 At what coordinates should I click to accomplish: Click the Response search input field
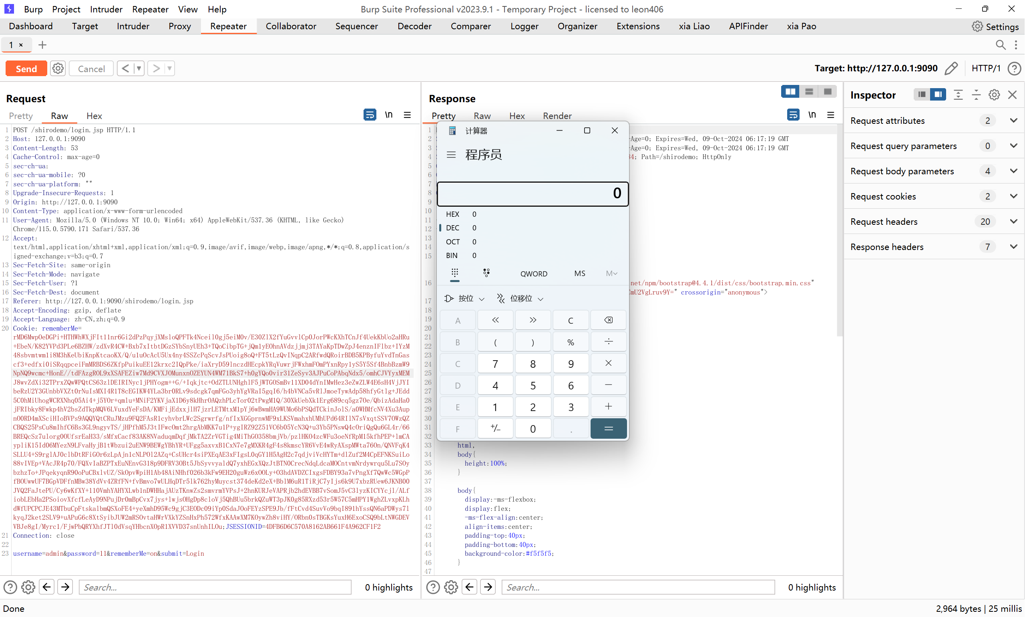tap(638, 587)
